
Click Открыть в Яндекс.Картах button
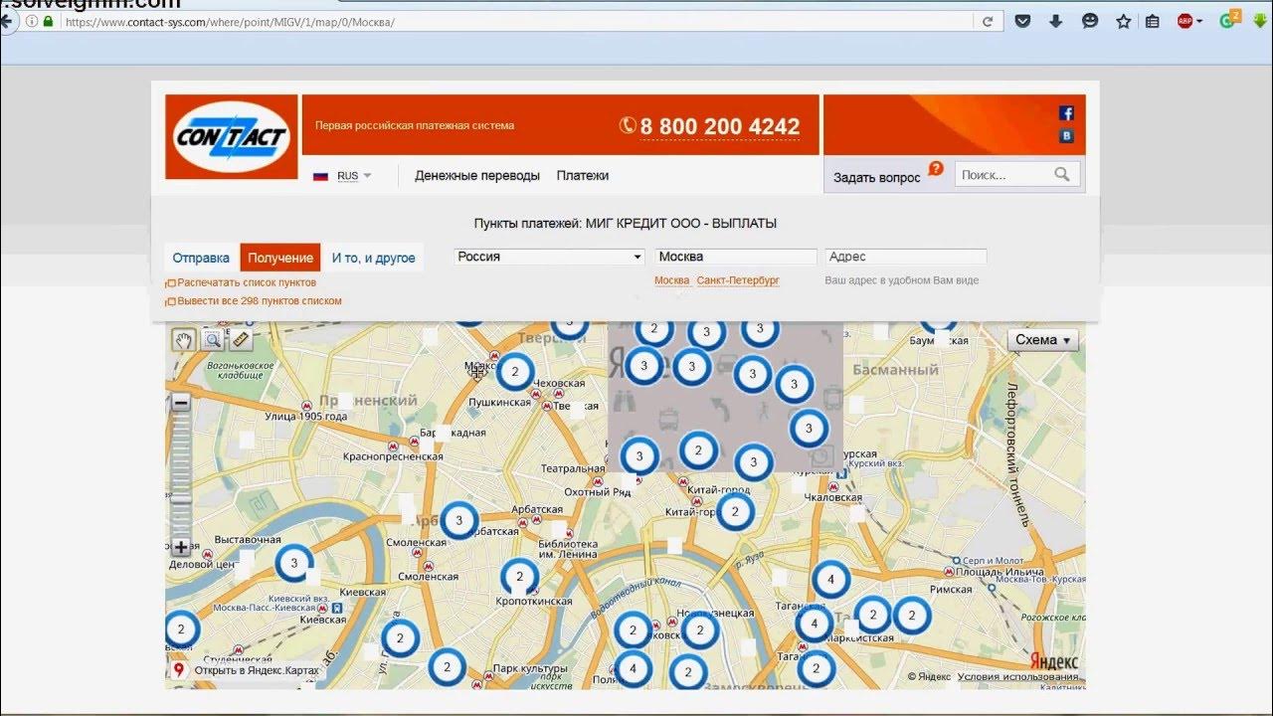click(x=248, y=670)
